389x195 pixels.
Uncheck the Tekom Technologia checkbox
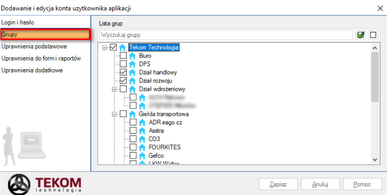pyautogui.click(x=113, y=47)
